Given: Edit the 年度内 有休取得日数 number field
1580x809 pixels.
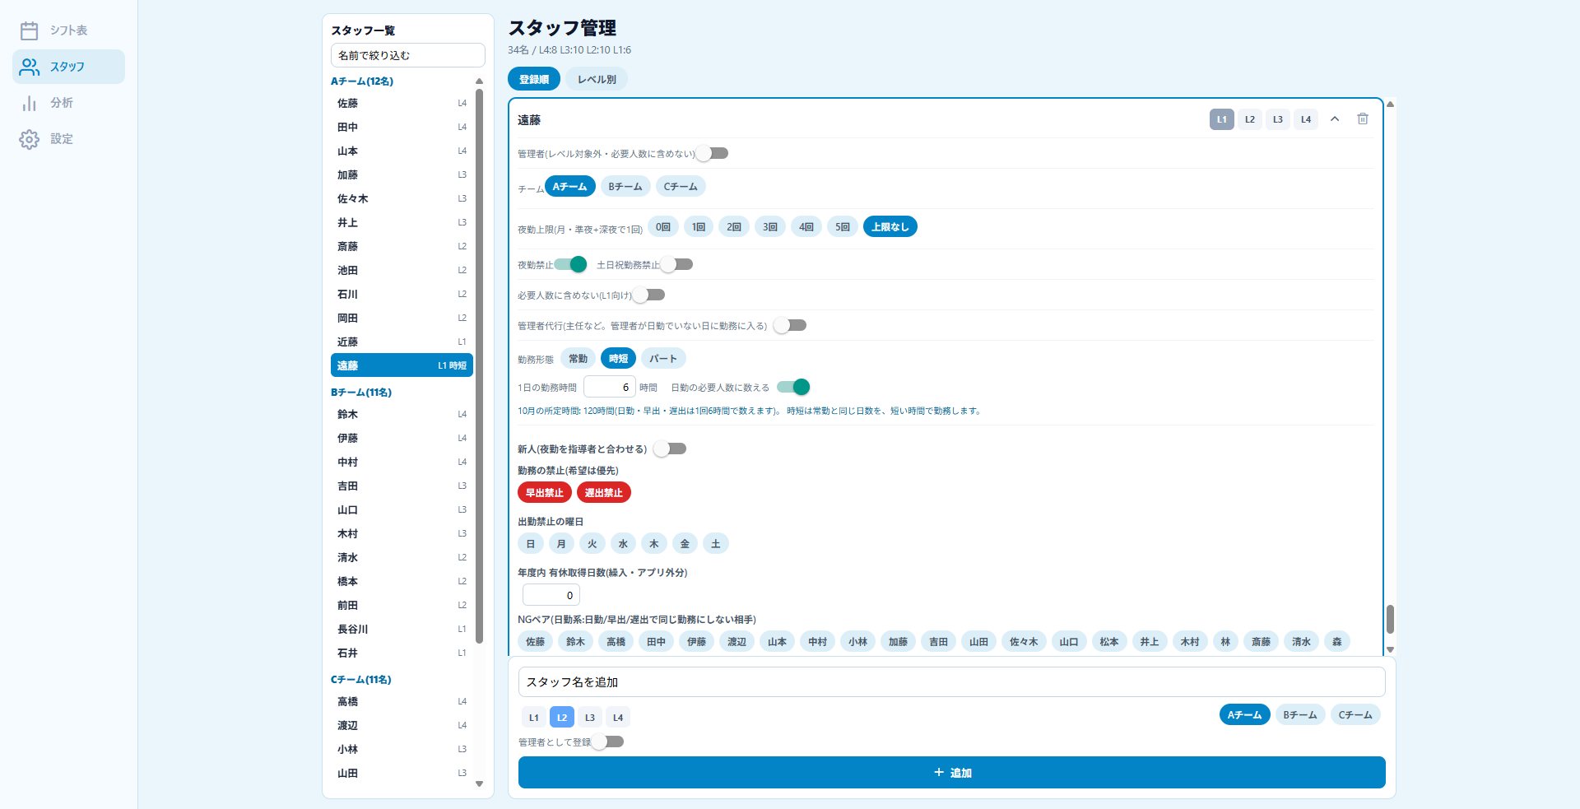Looking at the screenshot, I should pos(551,595).
